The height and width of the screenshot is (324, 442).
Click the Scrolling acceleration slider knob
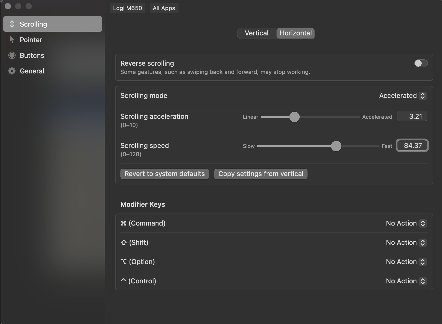(294, 117)
